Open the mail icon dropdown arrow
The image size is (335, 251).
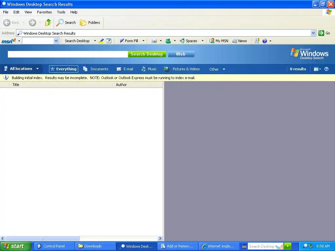161,41
